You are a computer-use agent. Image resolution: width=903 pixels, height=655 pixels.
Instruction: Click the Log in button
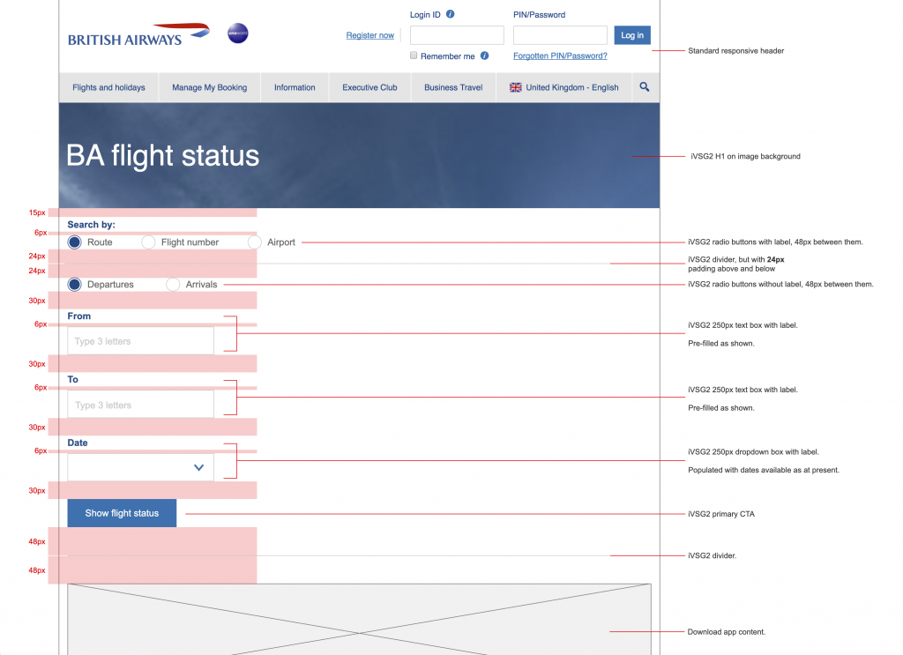(632, 35)
